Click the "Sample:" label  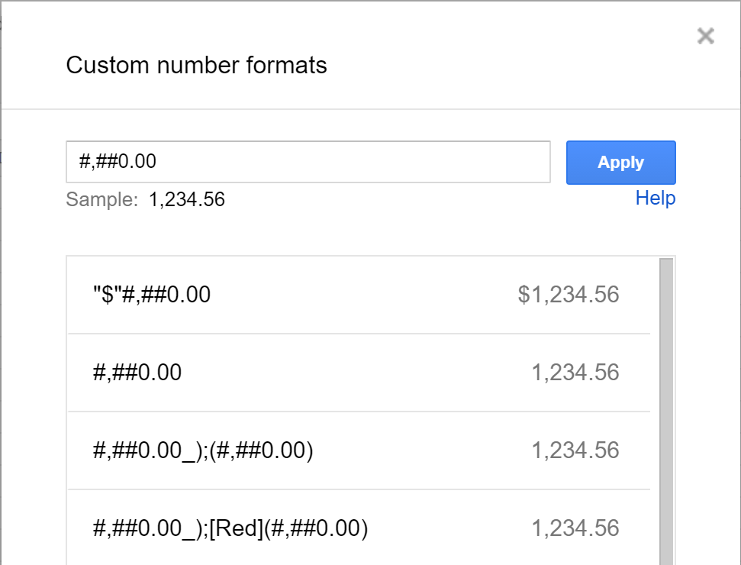point(102,200)
